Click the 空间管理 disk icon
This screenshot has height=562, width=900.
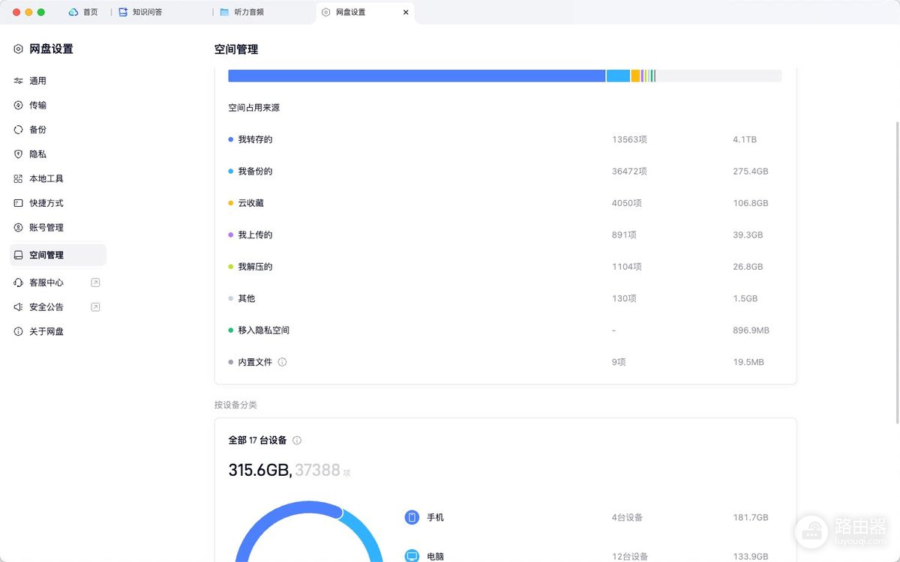[18, 256]
